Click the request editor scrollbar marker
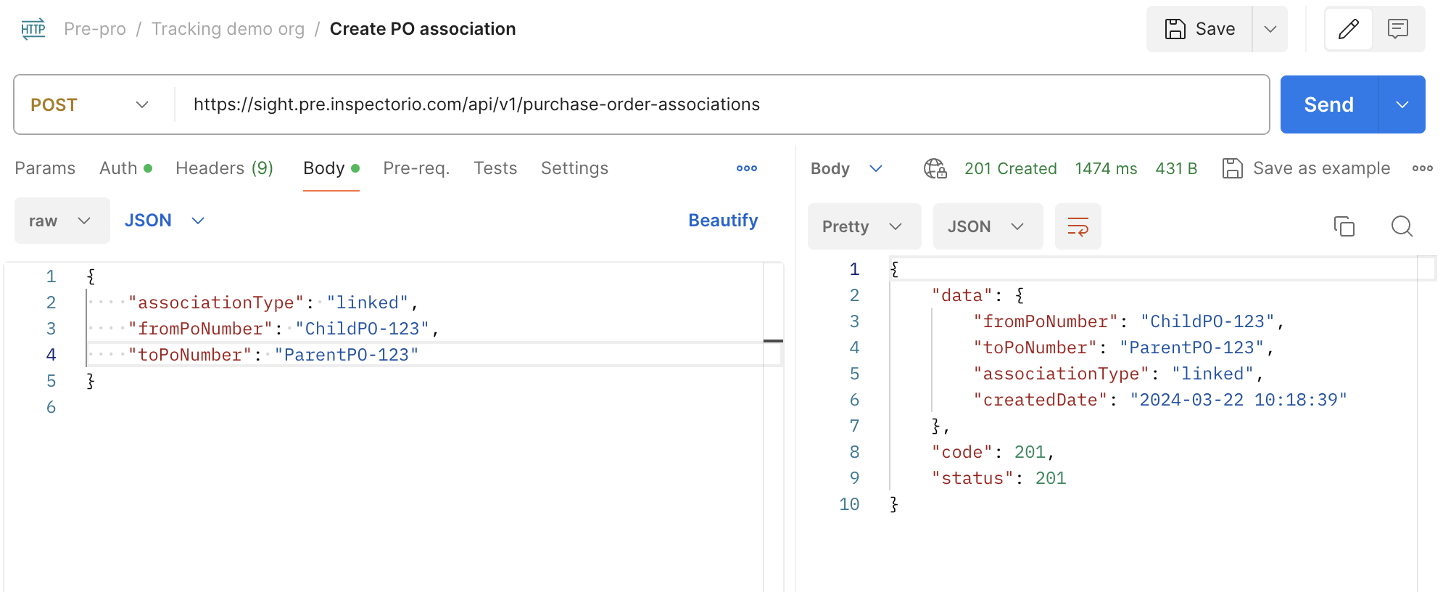 (x=773, y=340)
